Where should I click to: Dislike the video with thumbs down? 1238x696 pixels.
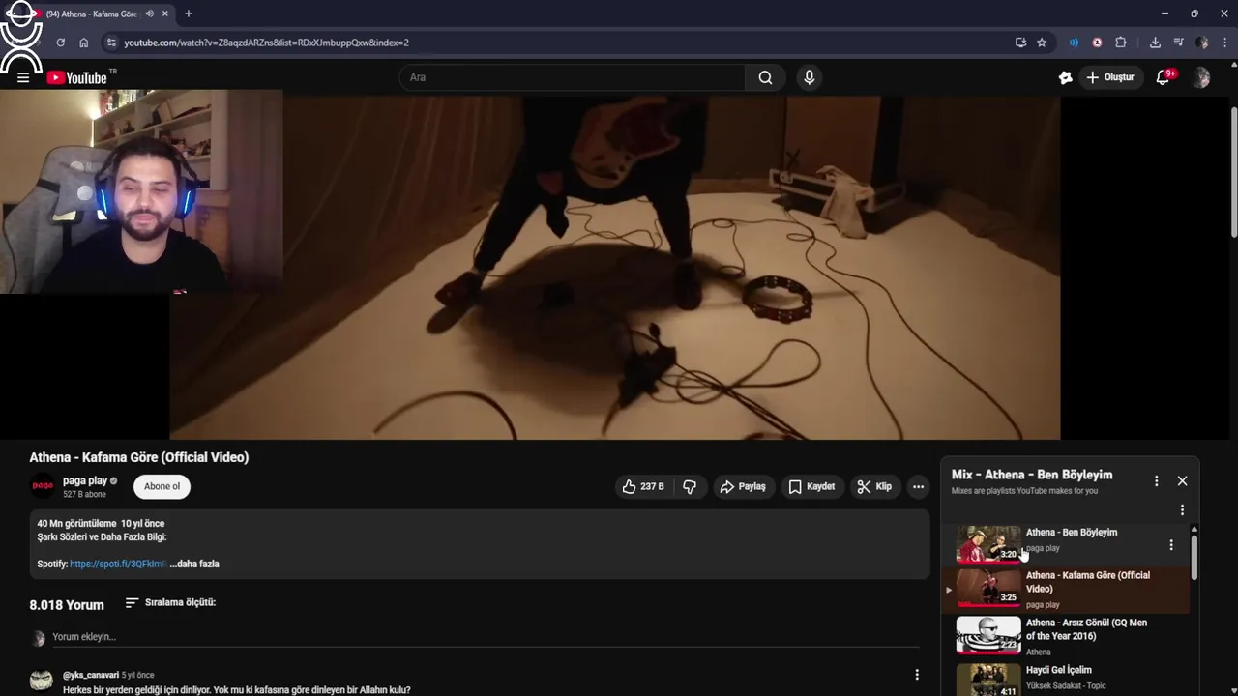(690, 486)
